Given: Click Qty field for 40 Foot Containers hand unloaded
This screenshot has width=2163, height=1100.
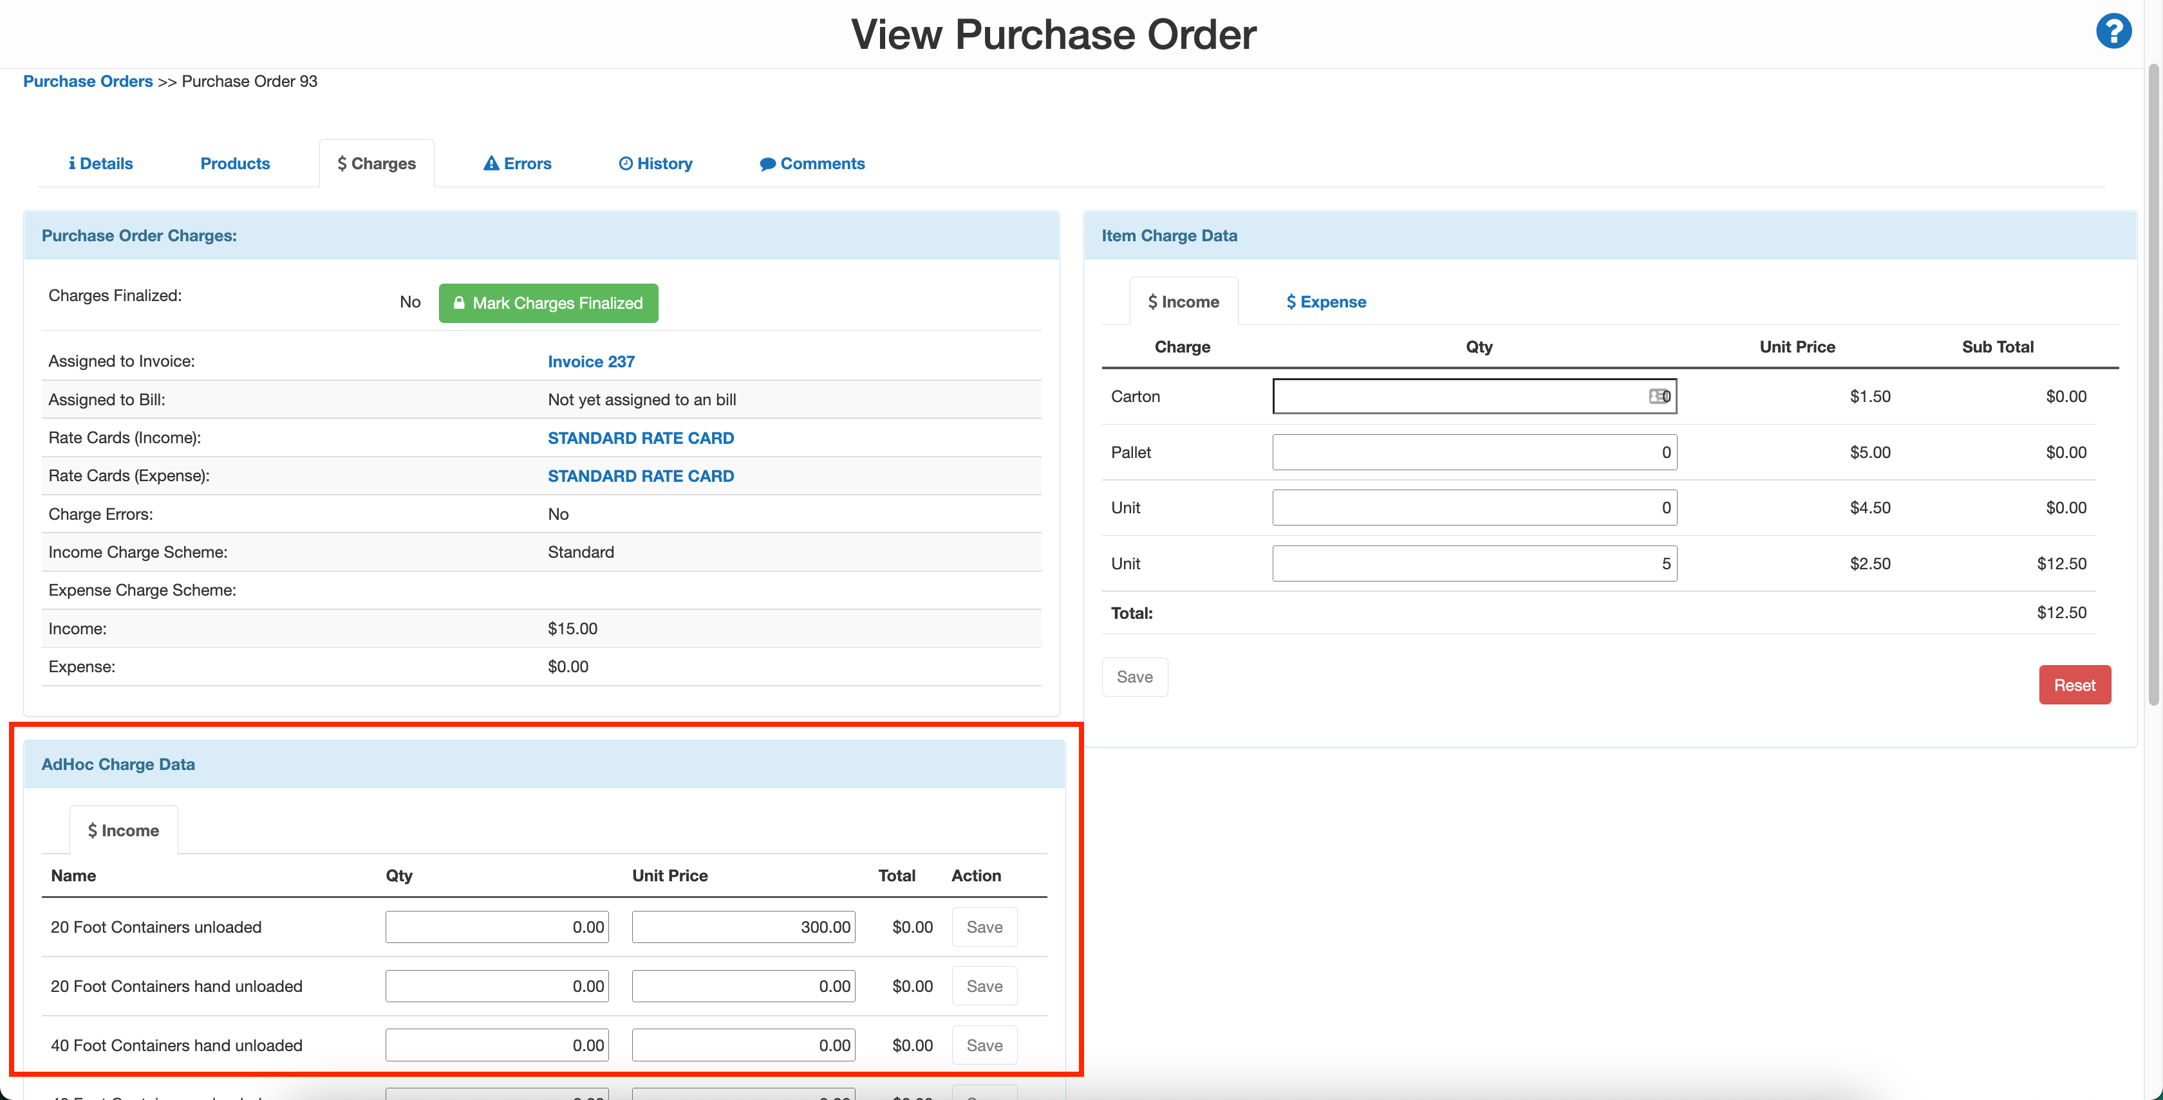Looking at the screenshot, I should (x=496, y=1045).
